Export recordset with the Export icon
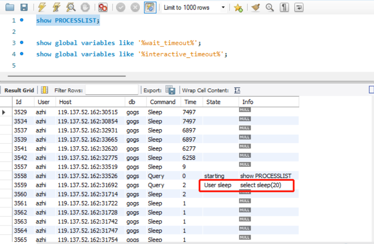 pyautogui.click(x=170, y=90)
